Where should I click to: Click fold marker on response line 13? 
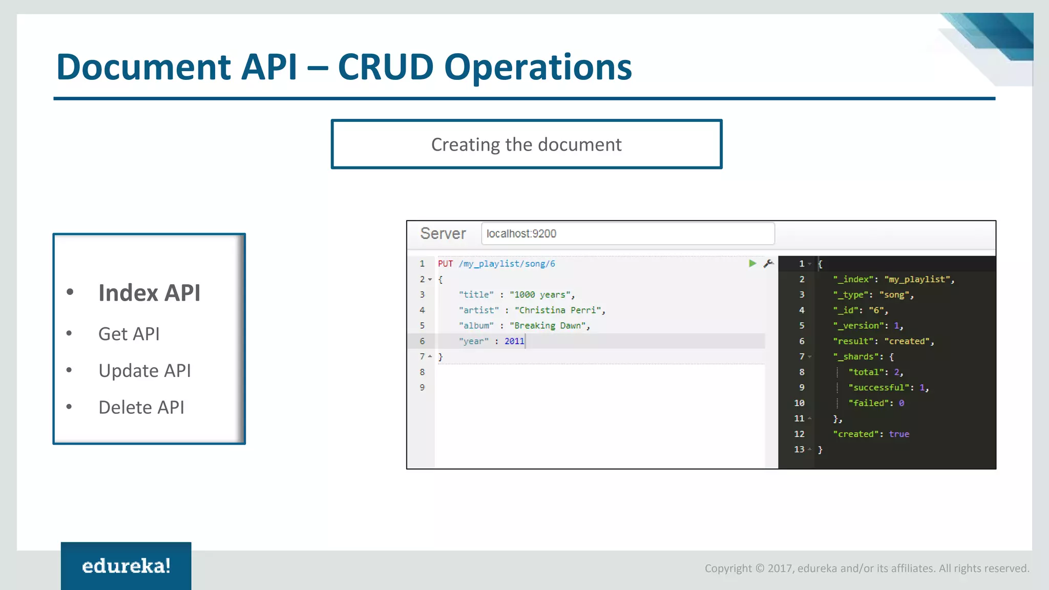[810, 450]
